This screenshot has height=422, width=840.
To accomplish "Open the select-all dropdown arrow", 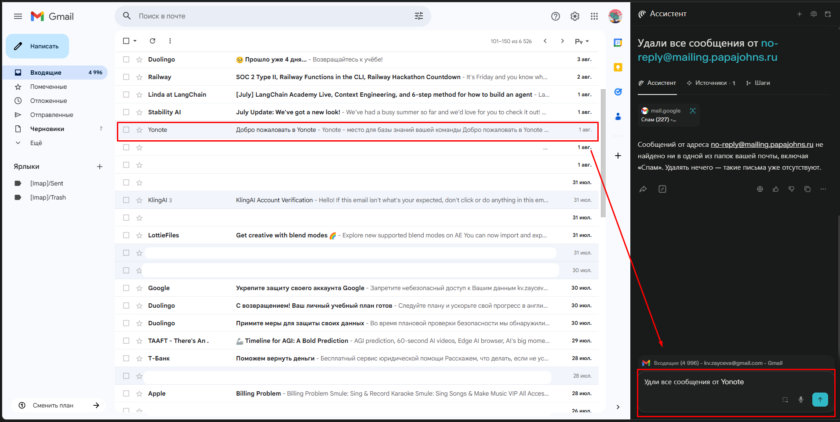I will point(135,41).
